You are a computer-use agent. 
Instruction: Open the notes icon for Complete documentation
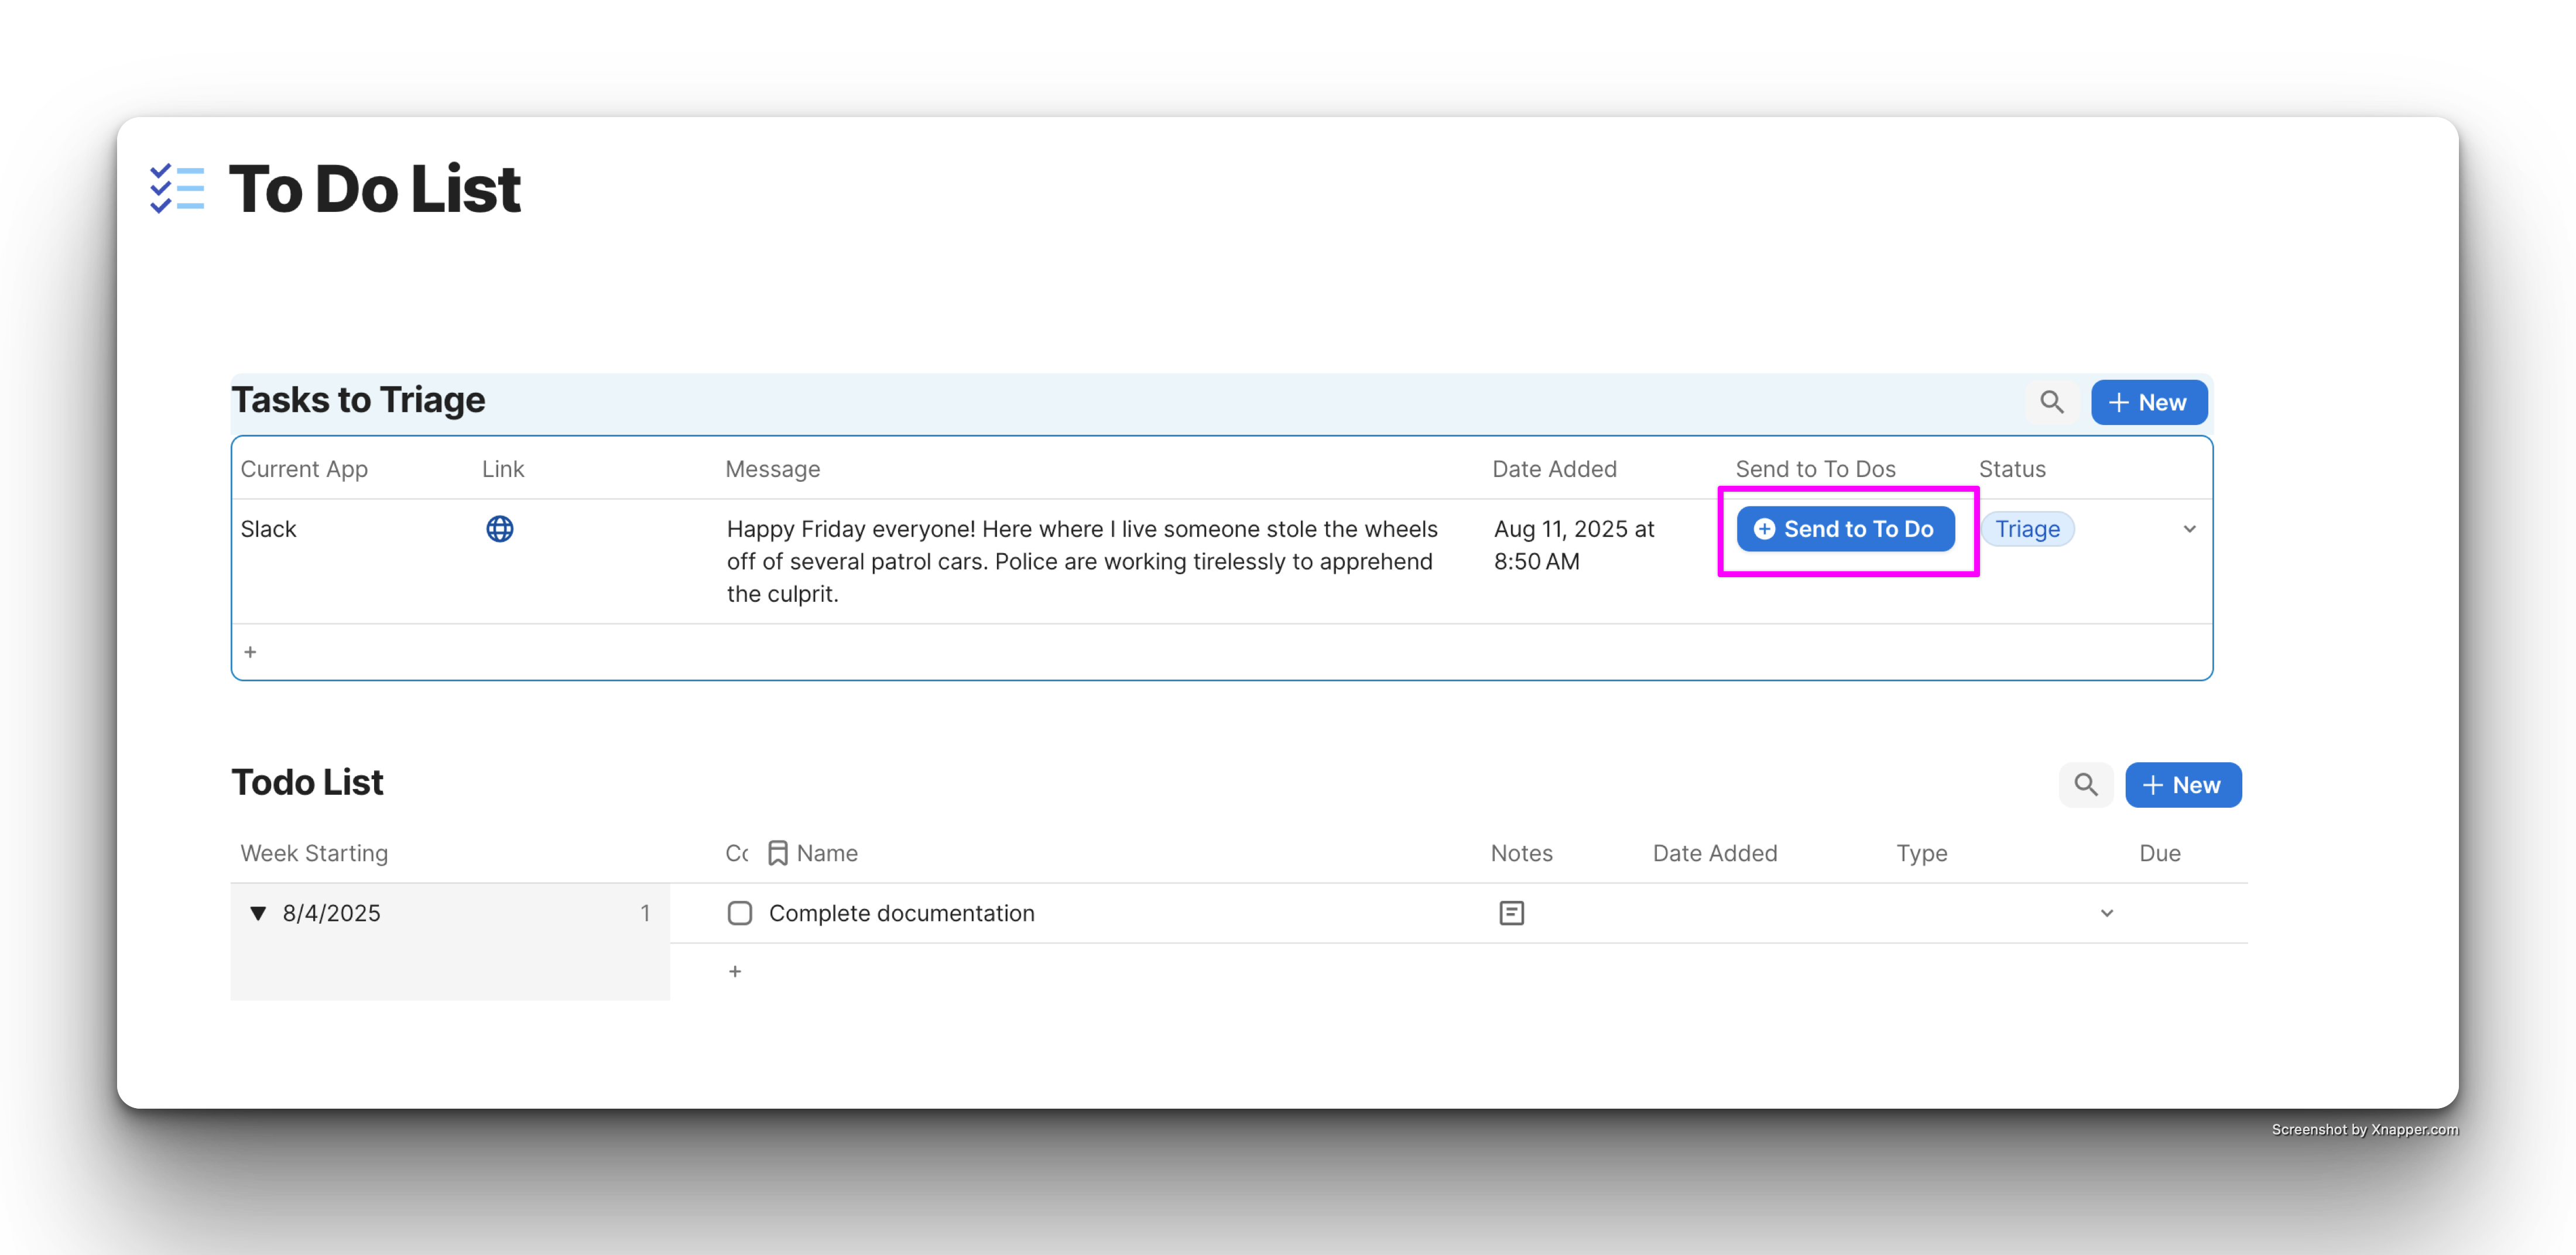pyautogui.click(x=1511, y=913)
